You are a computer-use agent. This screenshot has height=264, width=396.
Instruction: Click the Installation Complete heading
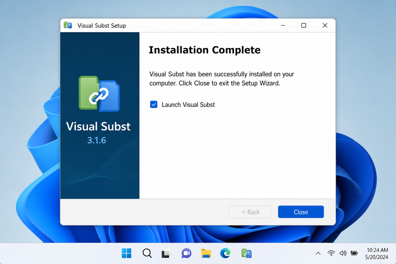pyautogui.click(x=205, y=50)
